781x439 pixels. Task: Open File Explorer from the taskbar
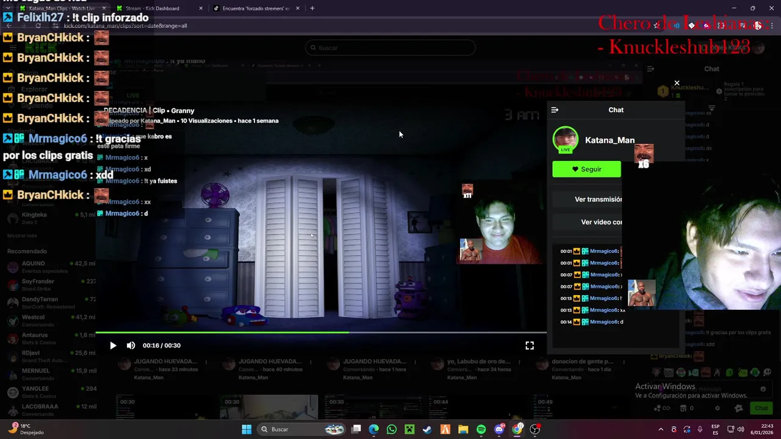[x=463, y=429]
